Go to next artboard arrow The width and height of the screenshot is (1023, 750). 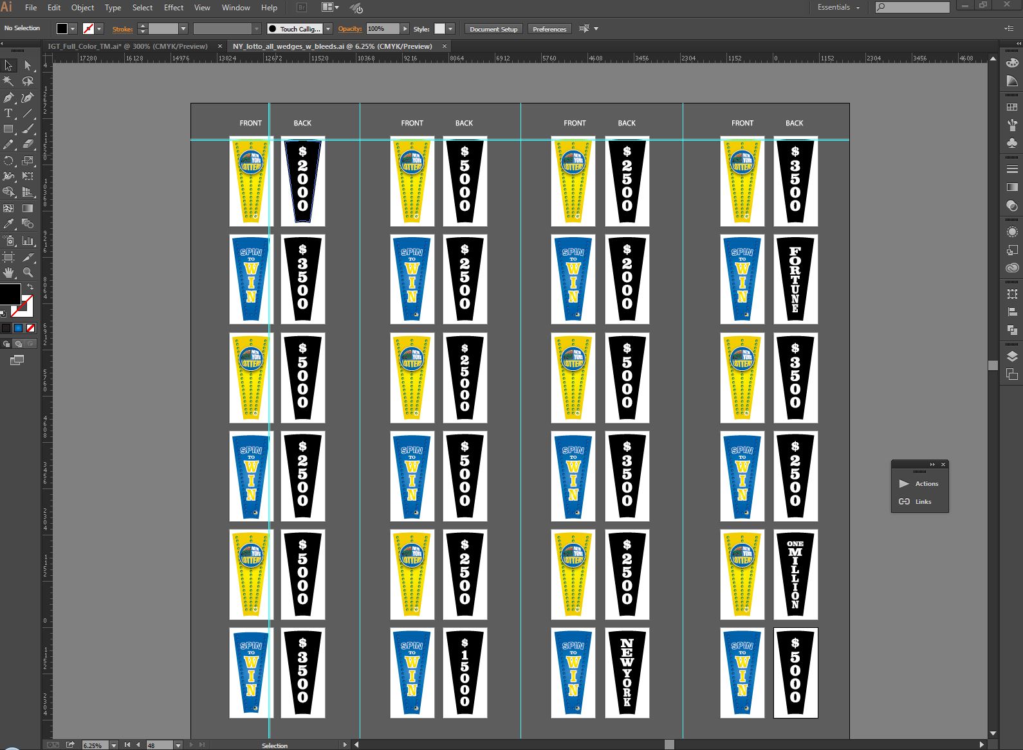coord(190,745)
